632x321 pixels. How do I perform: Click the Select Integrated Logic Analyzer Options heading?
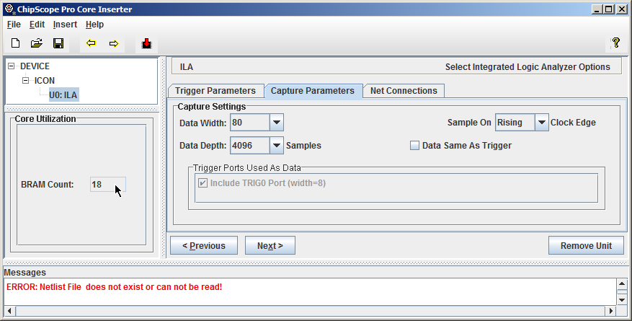click(x=528, y=67)
